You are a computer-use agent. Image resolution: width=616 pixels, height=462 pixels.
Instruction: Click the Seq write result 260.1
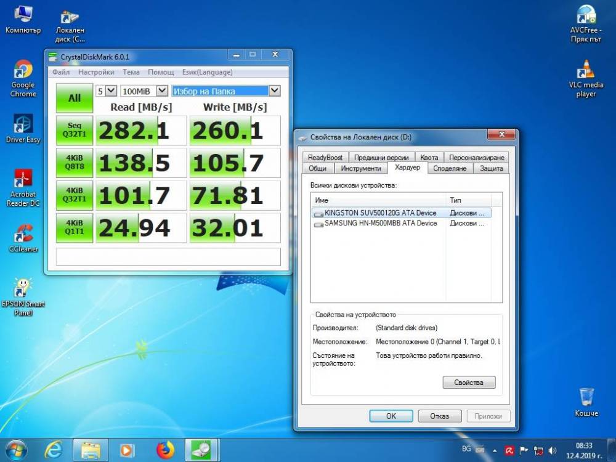click(235, 131)
